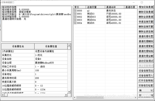The image size is (155, 101).
Task: Edit the 设备地址 value 1
Action: tap(51, 74)
